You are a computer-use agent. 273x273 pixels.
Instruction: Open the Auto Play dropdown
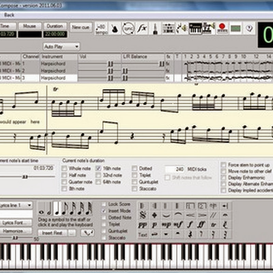(61, 46)
